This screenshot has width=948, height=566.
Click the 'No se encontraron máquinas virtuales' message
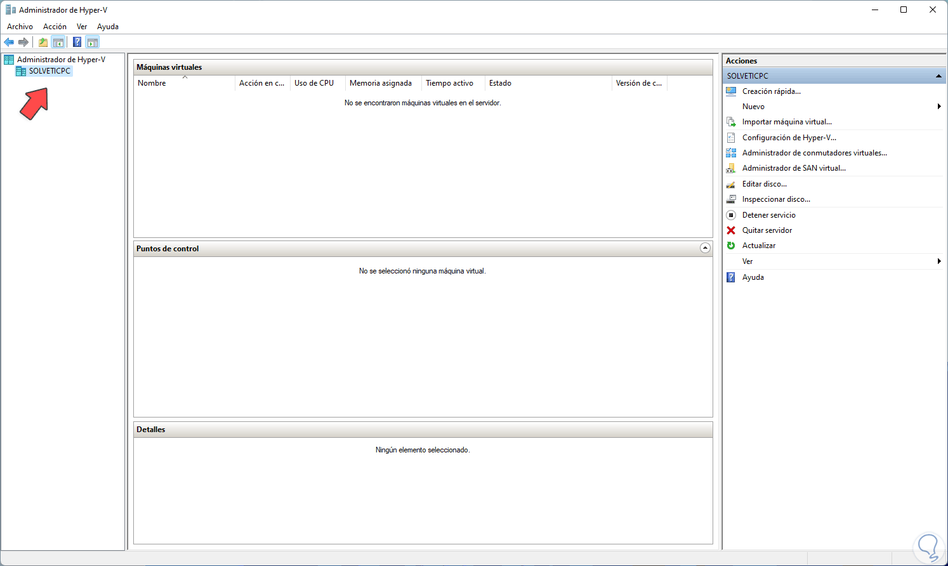[x=423, y=103]
